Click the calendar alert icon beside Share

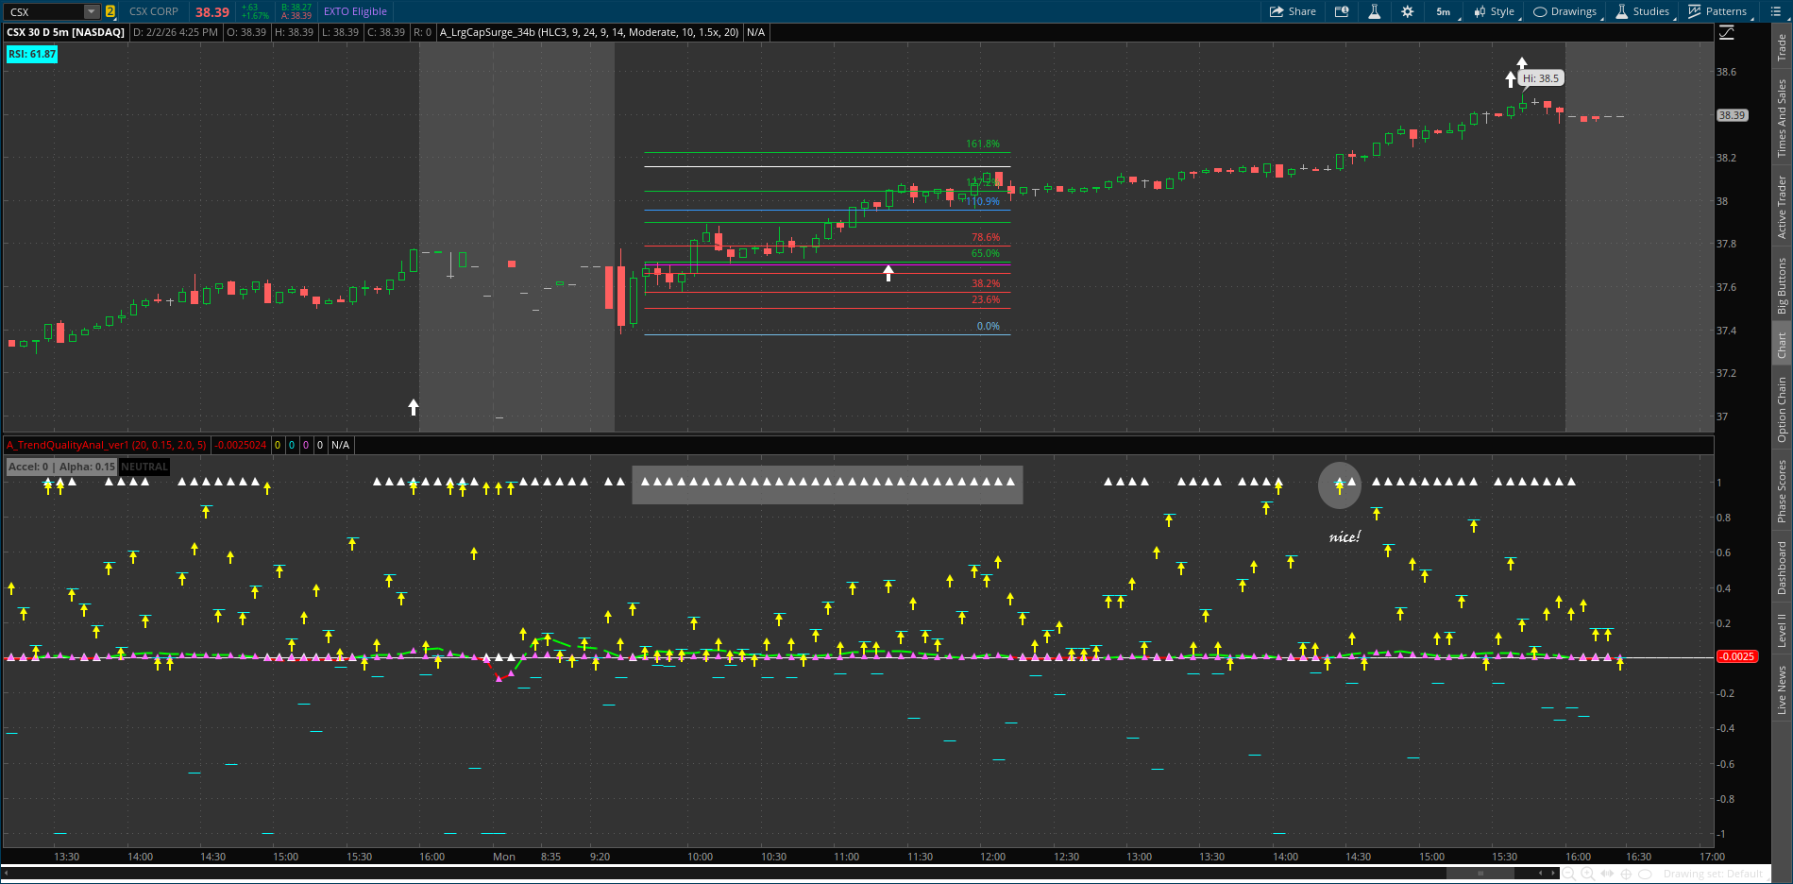pos(1342,11)
